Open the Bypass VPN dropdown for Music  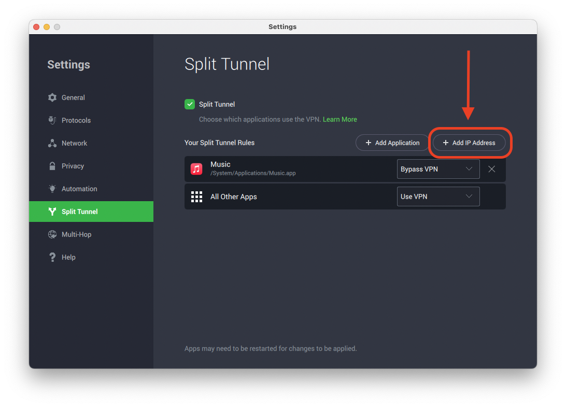(438, 169)
